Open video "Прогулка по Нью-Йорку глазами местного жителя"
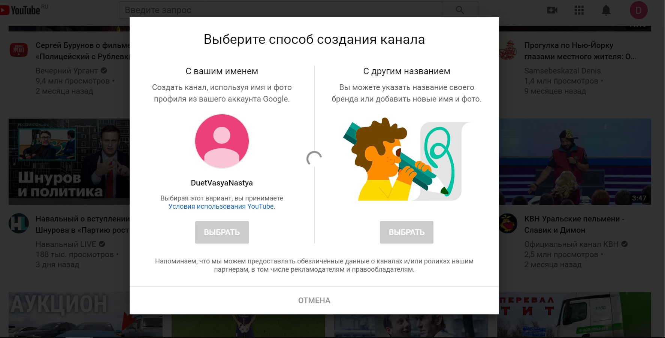Image resolution: width=665 pixels, height=338 pixels. click(580, 51)
